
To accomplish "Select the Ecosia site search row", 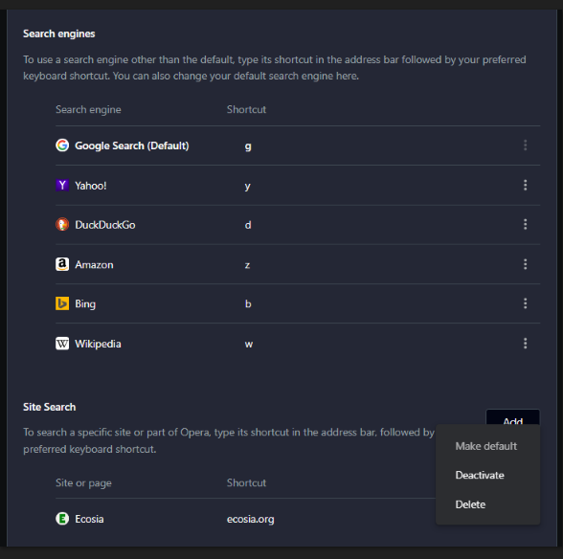I will tap(246, 519).
